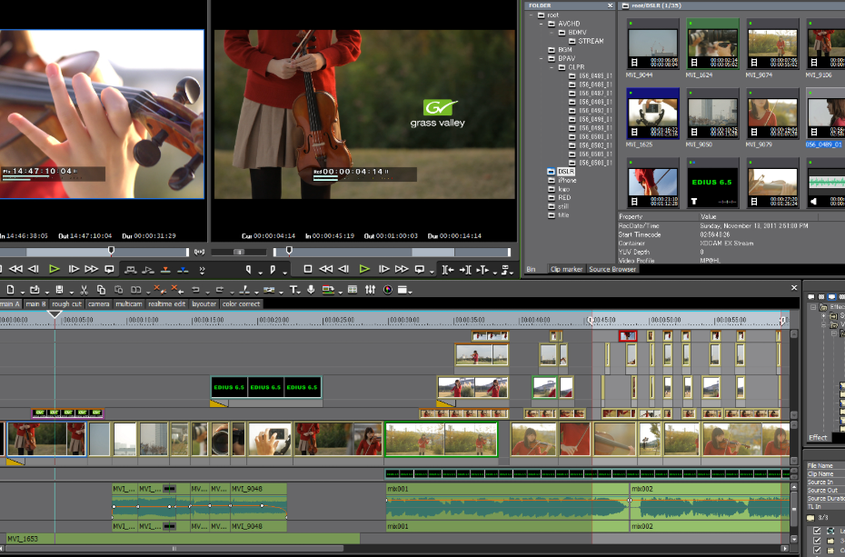Step to next frame in recorder monitor
Viewport: 845px width, 557px height.
pos(383,269)
